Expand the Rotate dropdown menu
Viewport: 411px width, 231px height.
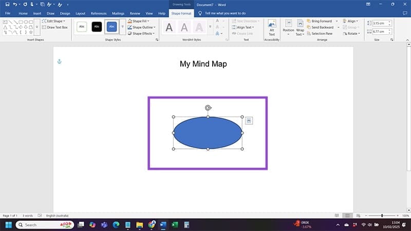(x=353, y=33)
